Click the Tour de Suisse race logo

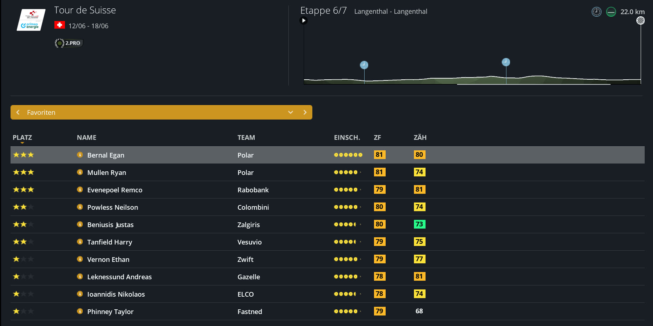coord(31,20)
